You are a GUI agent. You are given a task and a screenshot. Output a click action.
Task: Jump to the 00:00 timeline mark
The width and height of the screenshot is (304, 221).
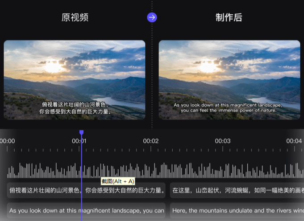pos(7,141)
